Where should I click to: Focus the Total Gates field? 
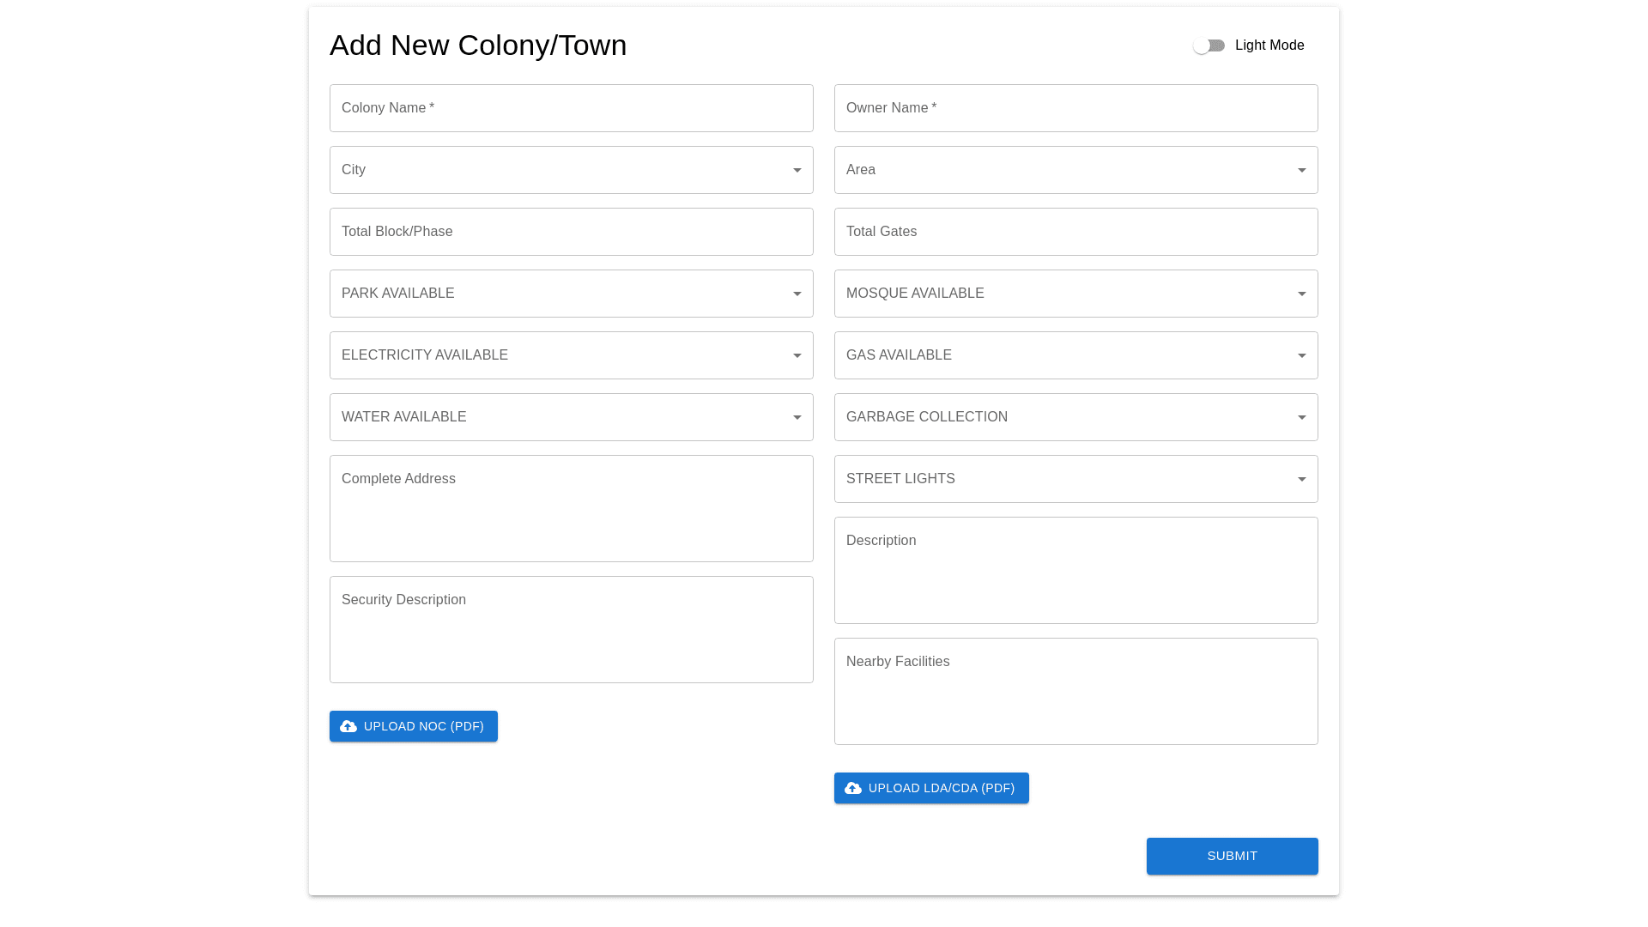tap(1075, 232)
